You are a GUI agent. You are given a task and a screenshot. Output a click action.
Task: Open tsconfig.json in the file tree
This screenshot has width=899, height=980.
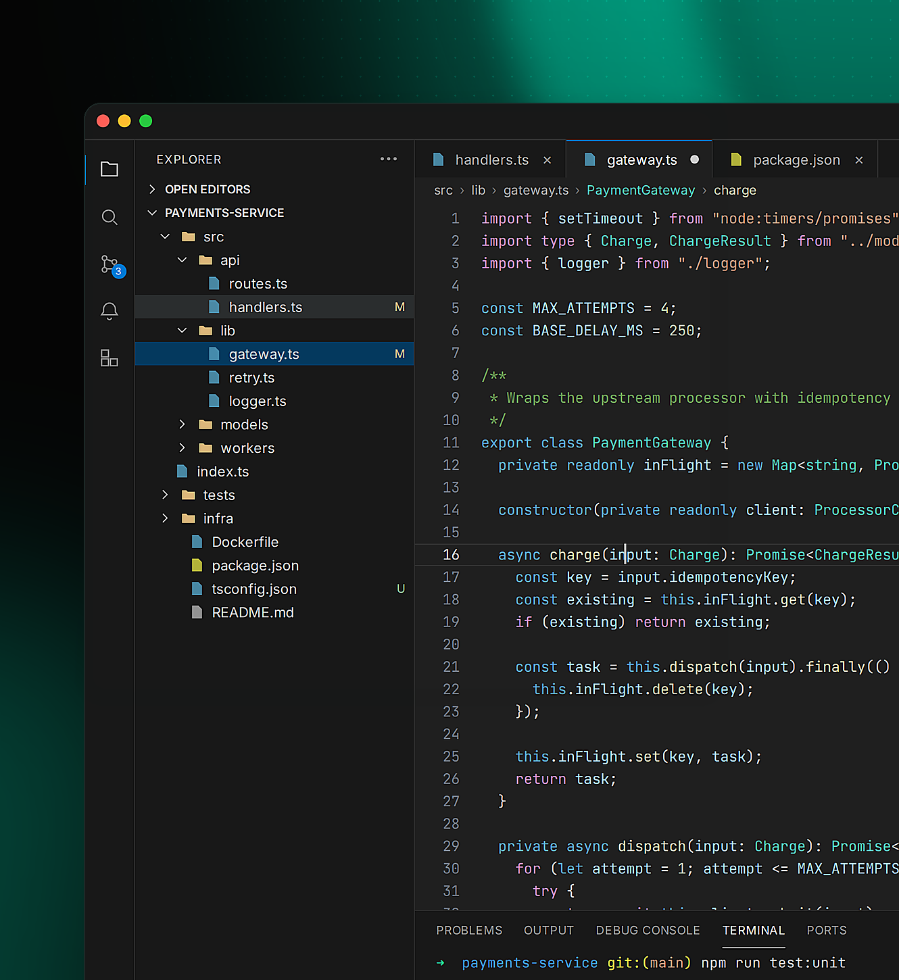pyautogui.click(x=274, y=589)
